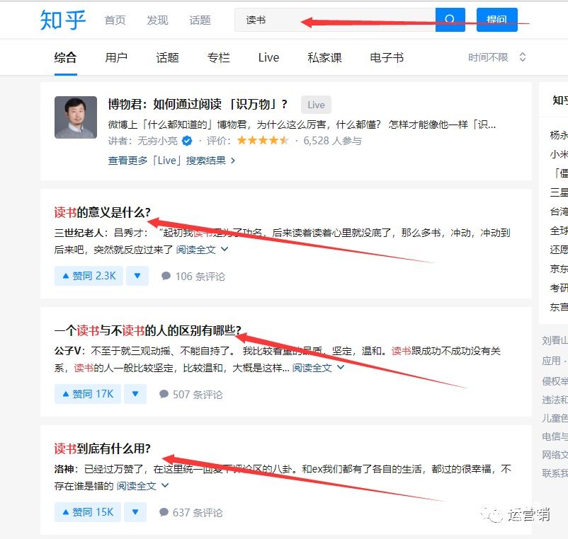This screenshot has width=568, height=539.
Task: Switch to the 专栏 tab
Action: pyautogui.click(x=219, y=58)
